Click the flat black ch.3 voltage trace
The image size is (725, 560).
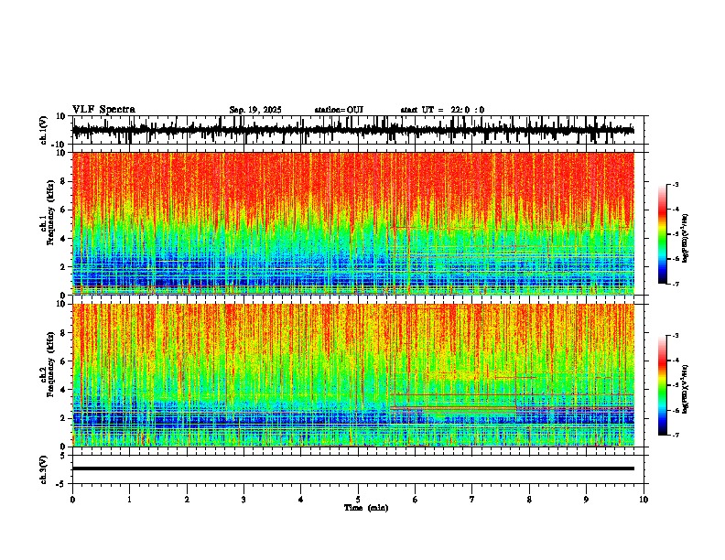[x=353, y=468]
